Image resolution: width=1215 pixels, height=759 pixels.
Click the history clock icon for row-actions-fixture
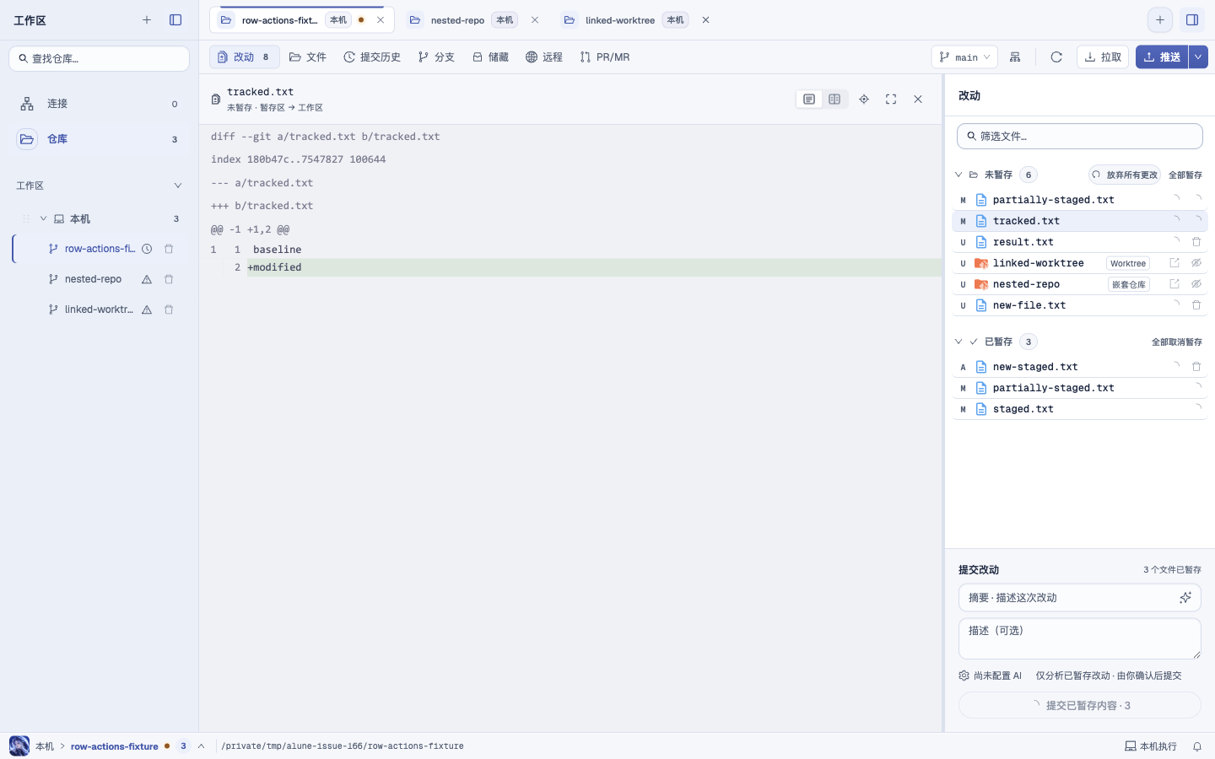[147, 249]
